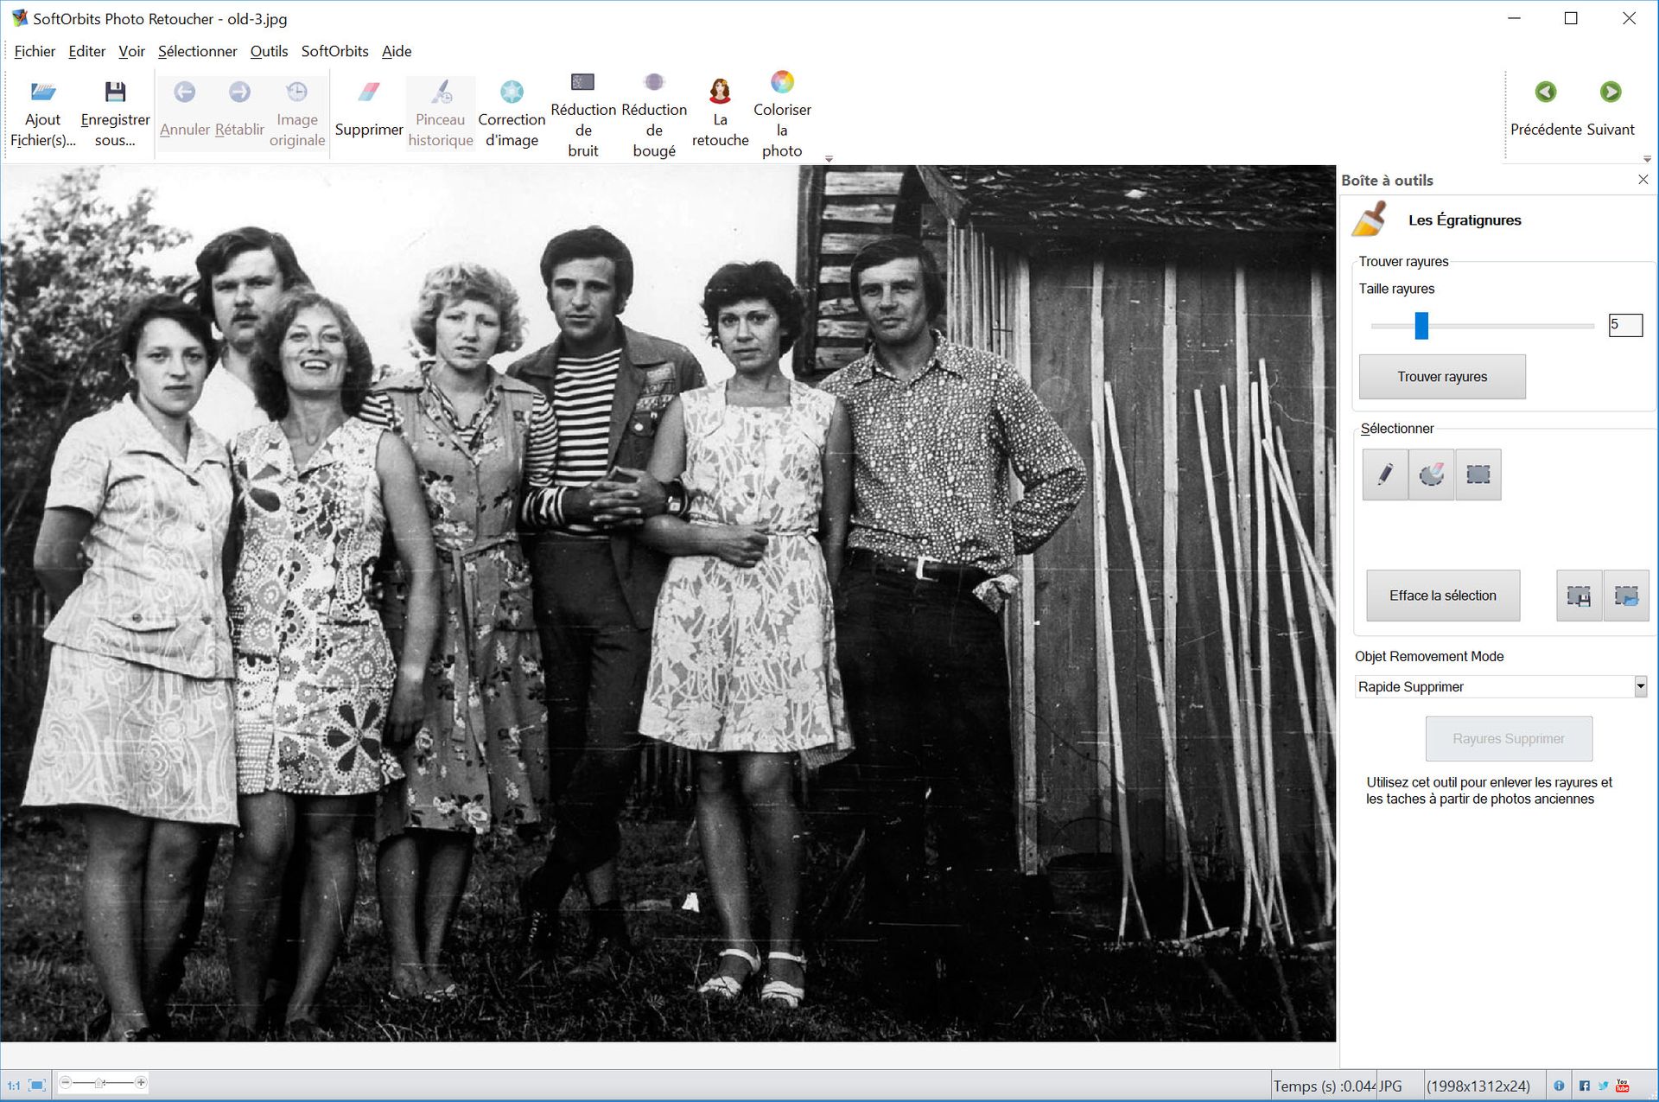The height and width of the screenshot is (1102, 1659).
Task: Click Efface la sélection button
Action: (1442, 596)
